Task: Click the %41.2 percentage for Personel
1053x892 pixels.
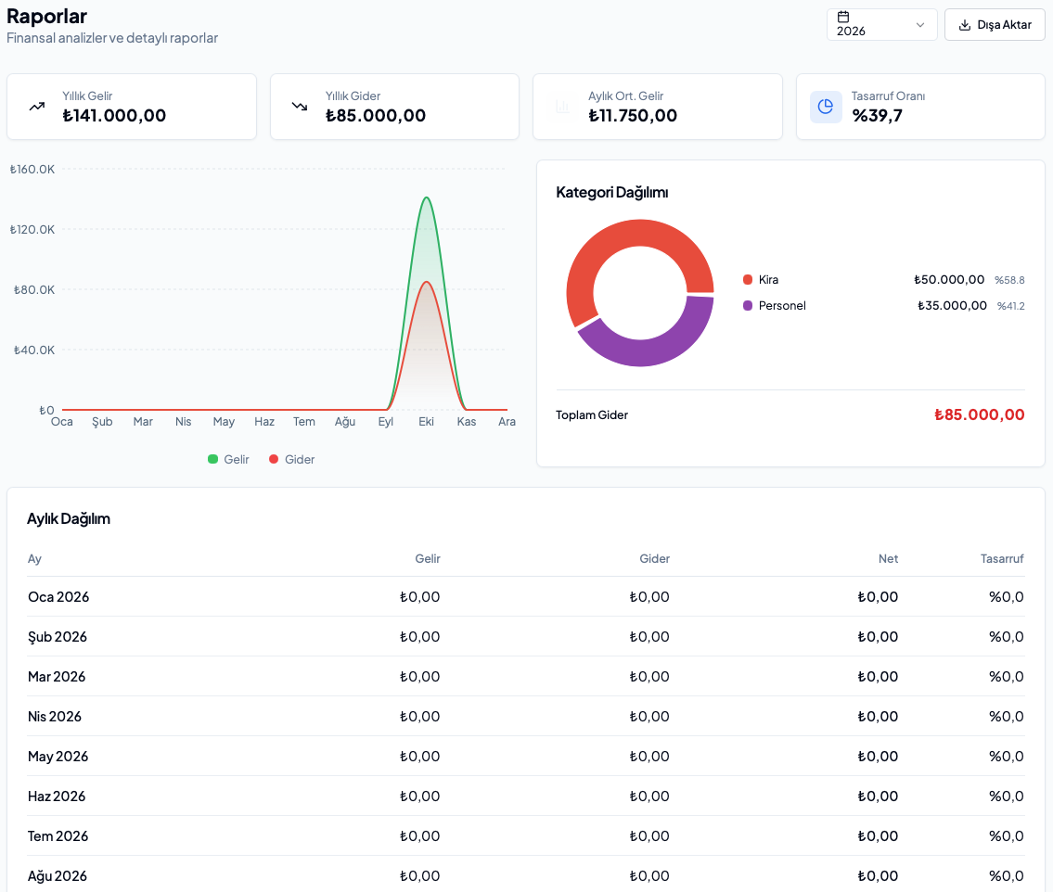Action: (1010, 306)
